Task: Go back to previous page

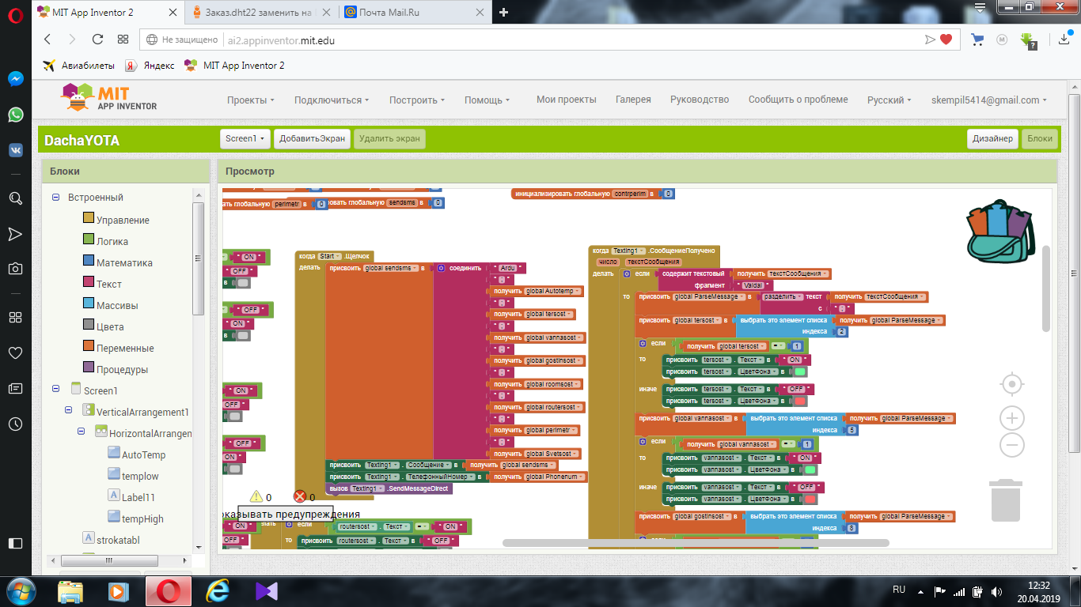Action: (x=47, y=40)
